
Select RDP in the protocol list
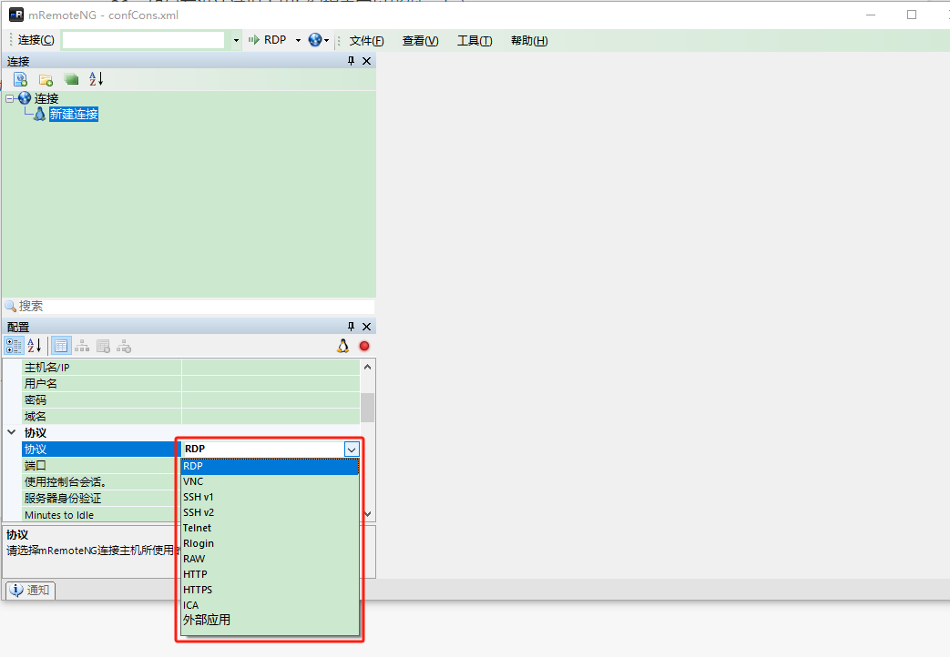point(271,466)
